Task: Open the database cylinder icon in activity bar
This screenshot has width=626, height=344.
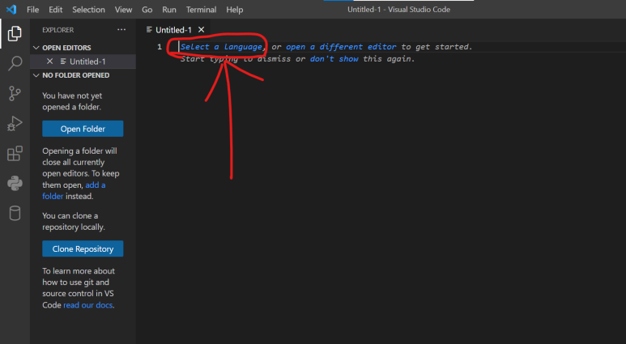Action: (15, 213)
